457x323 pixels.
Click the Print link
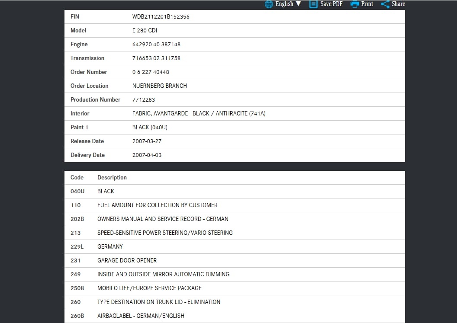point(367,4)
